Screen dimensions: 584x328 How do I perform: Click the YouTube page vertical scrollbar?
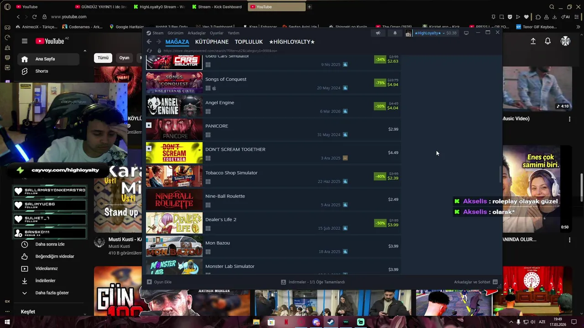point(581,187)
